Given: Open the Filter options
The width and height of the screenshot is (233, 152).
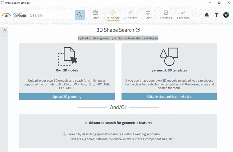Looking at the screenshot, I should click(95, 15).
